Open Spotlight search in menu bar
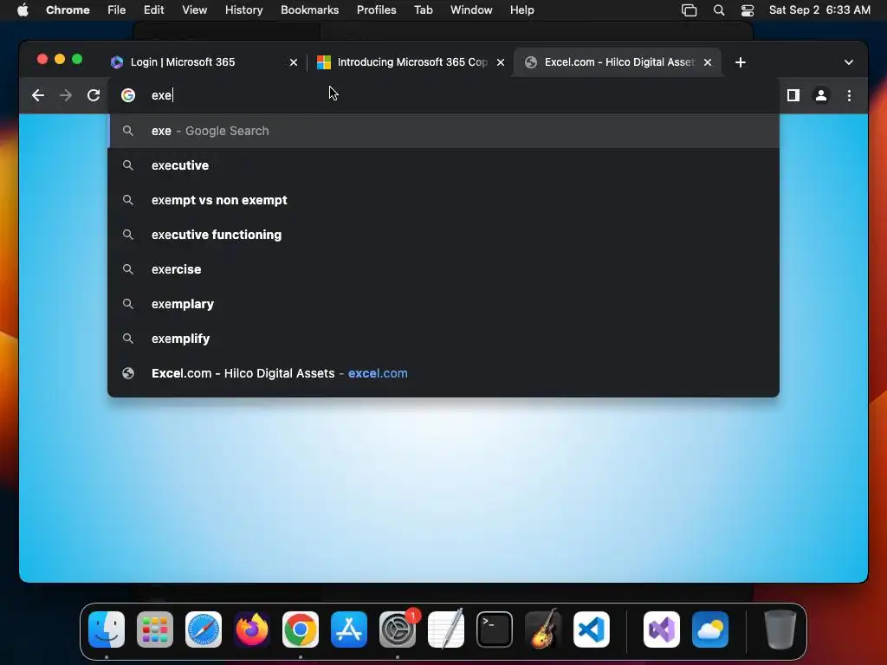Image resolution: width=887 pixels, height=665 pixels. [718, 10]
